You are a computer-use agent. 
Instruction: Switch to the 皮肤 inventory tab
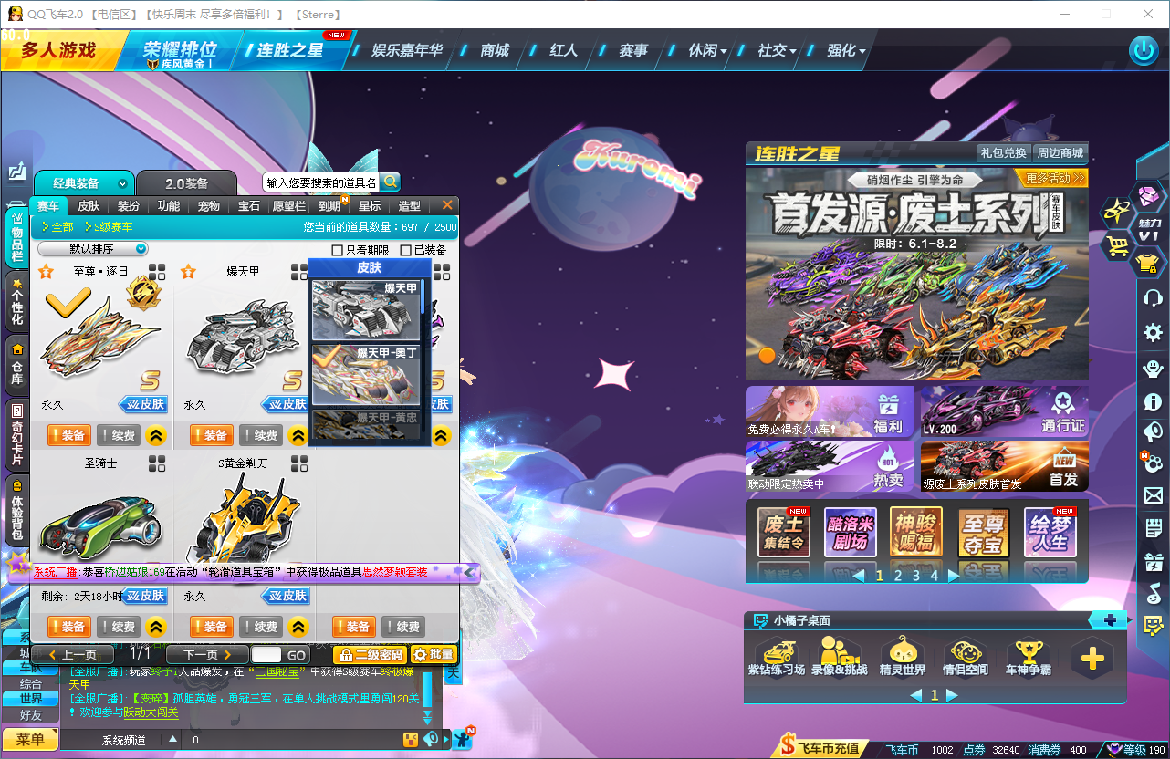[89, 206]
